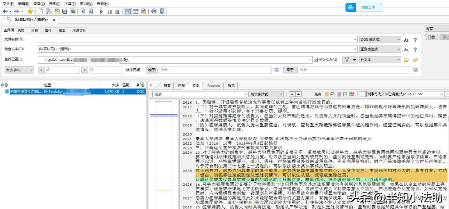This screenshot has width=449, height=209.
Task: Select the green Start search arrow icon
Action: [101, 11]
